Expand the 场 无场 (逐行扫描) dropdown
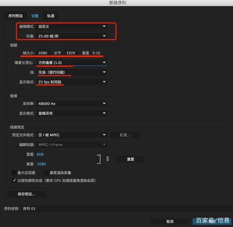 72,72
